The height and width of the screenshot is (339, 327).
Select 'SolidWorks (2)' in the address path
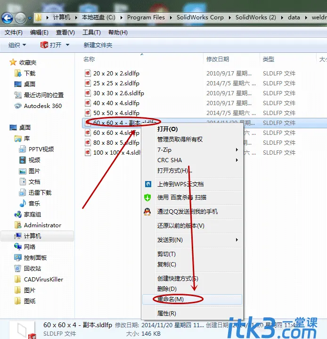(256, 17)
